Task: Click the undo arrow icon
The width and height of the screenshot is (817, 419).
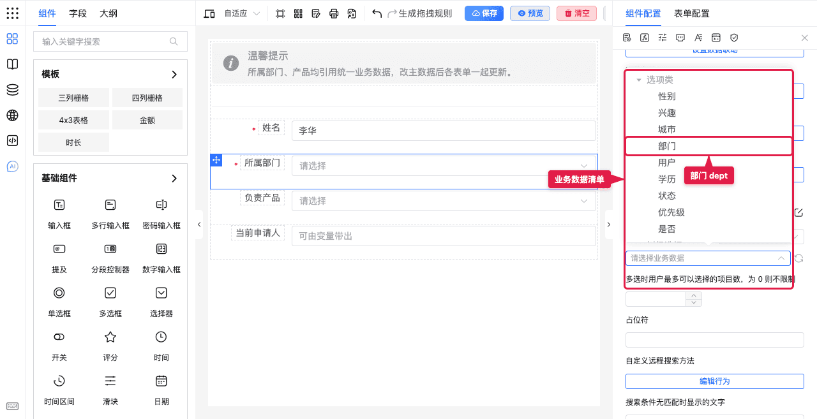Action: [377, 13]
